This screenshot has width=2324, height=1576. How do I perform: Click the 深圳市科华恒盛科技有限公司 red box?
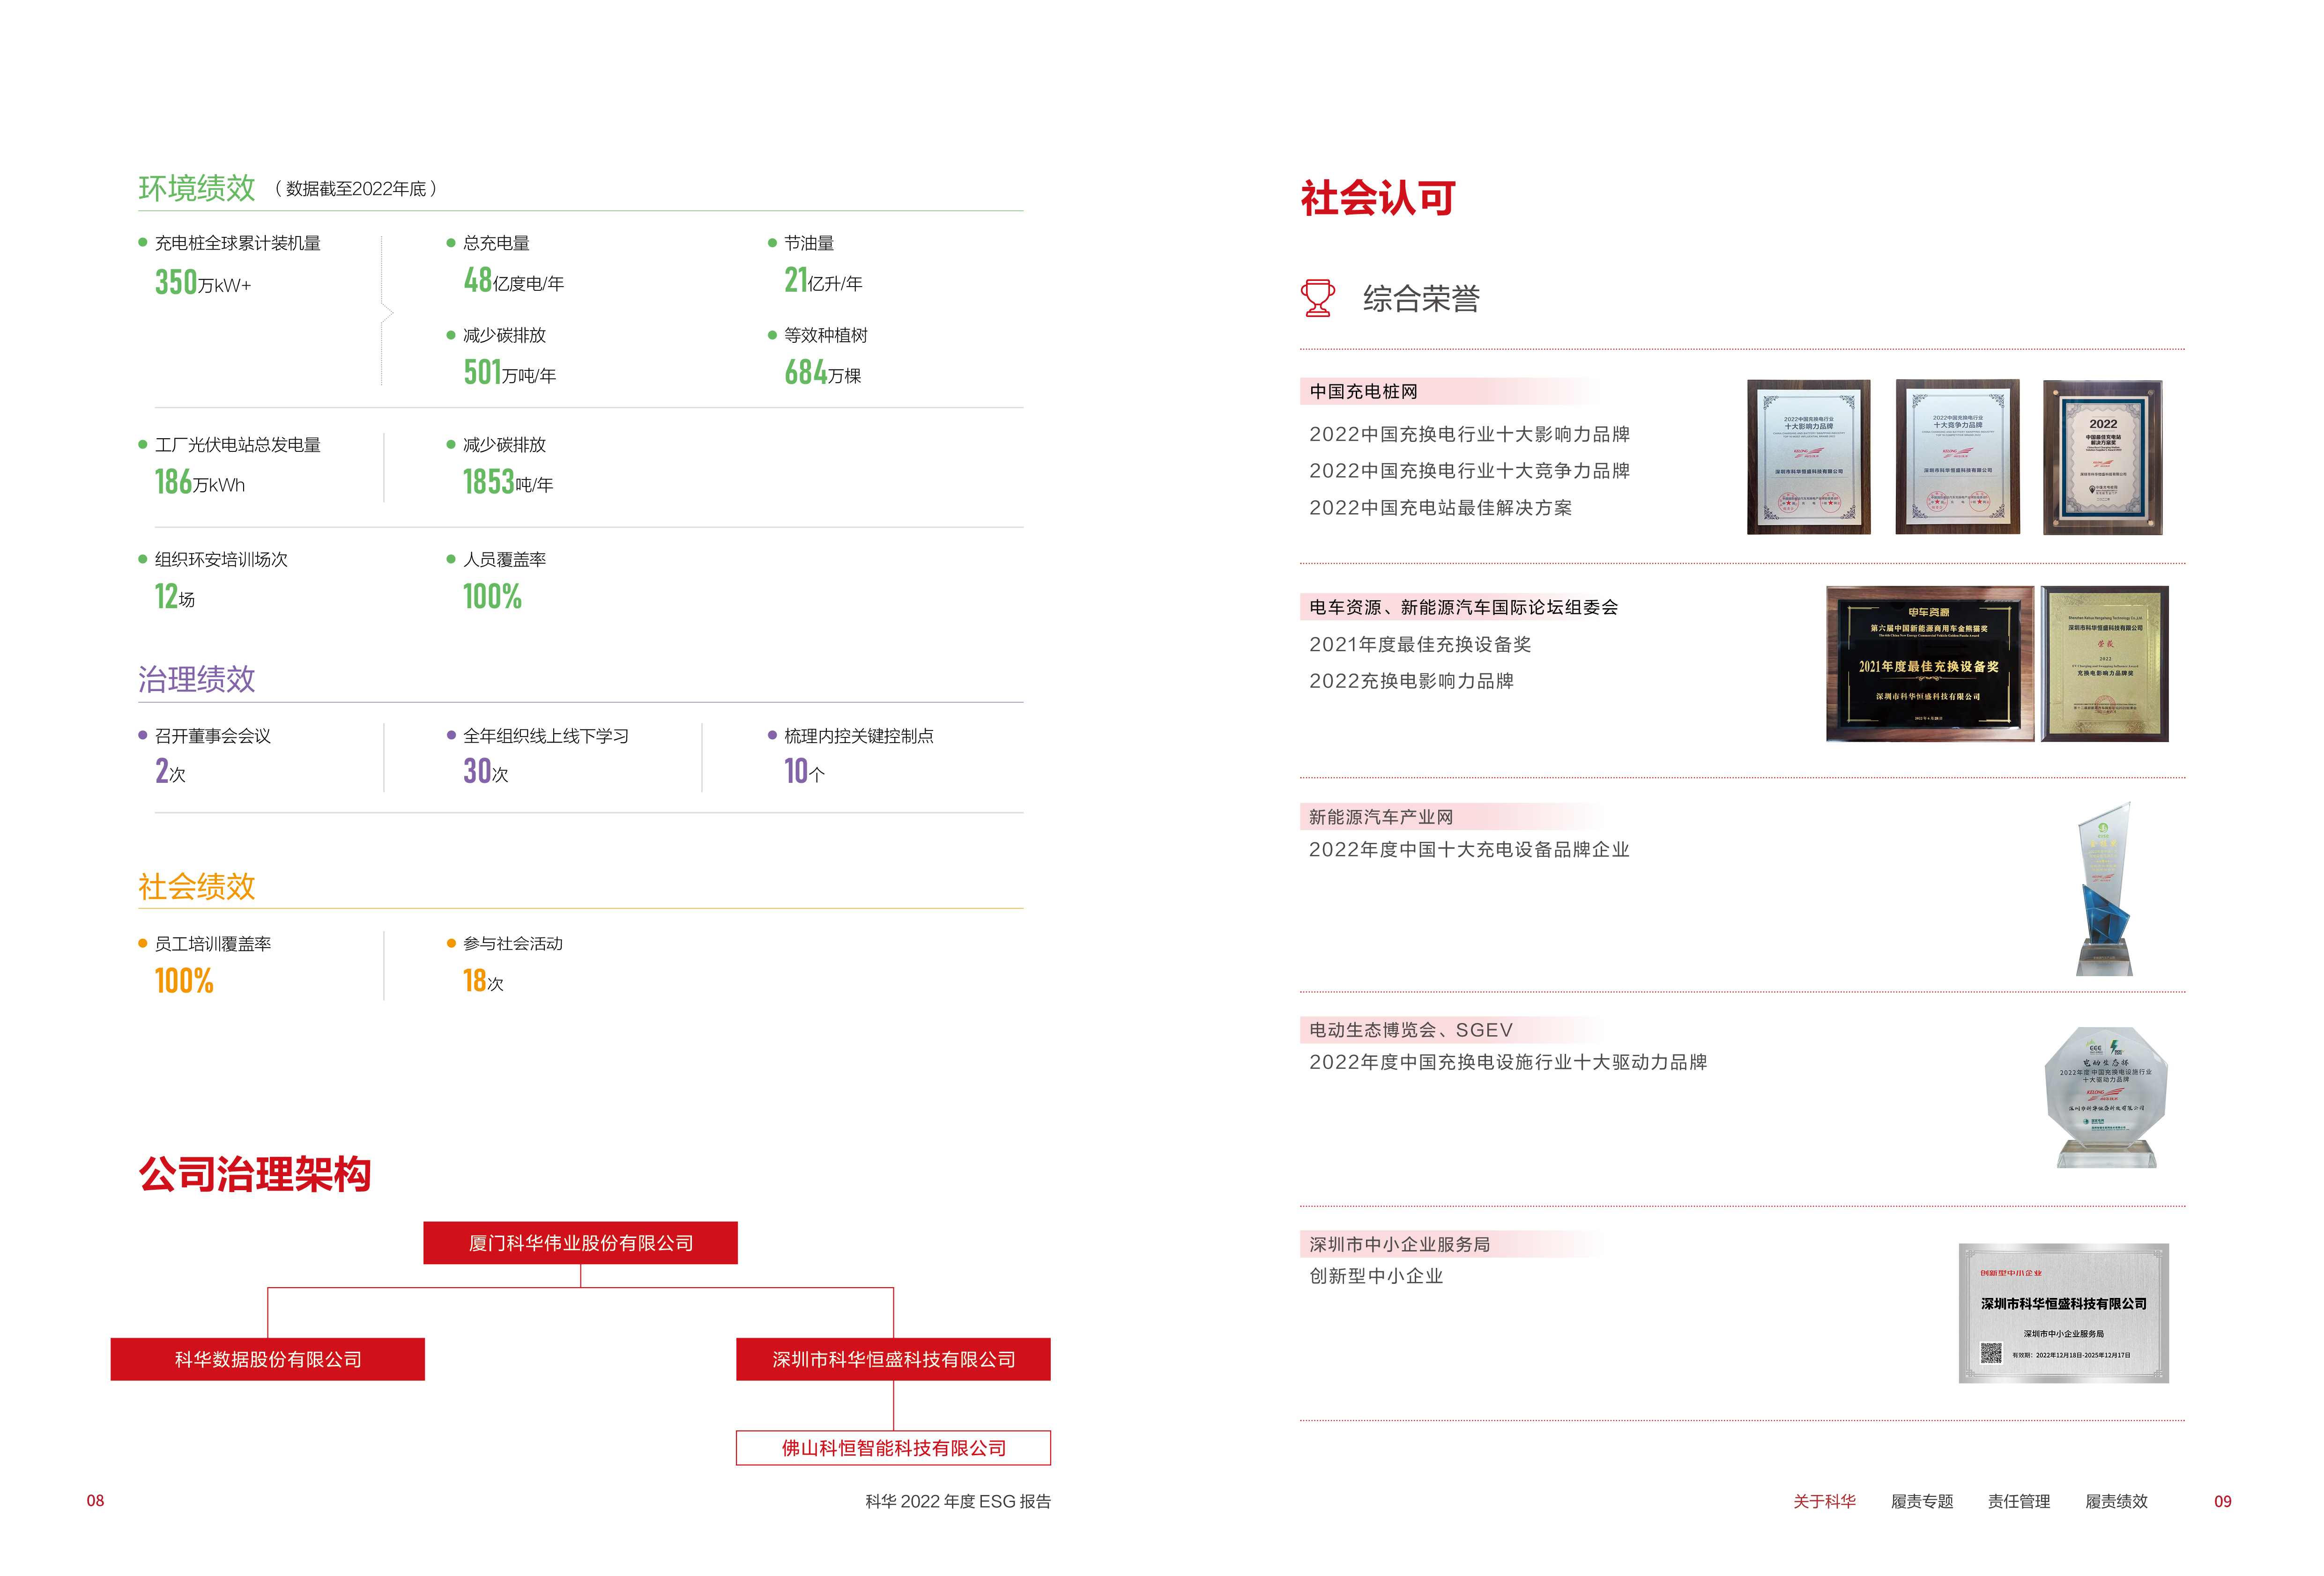[893, 1358]
